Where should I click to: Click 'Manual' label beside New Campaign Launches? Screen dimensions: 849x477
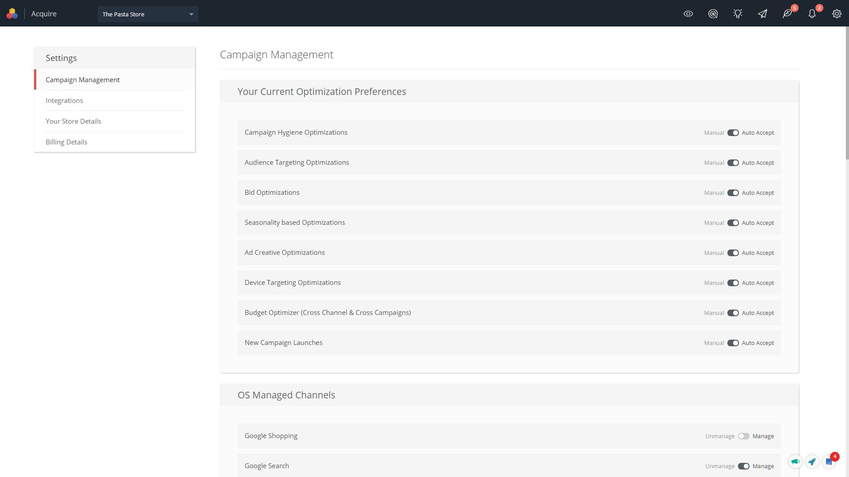pos(714,343)
